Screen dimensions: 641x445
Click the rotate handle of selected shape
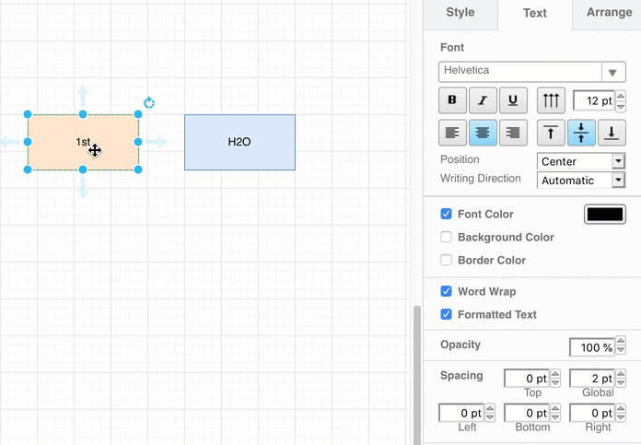[149, 102]
